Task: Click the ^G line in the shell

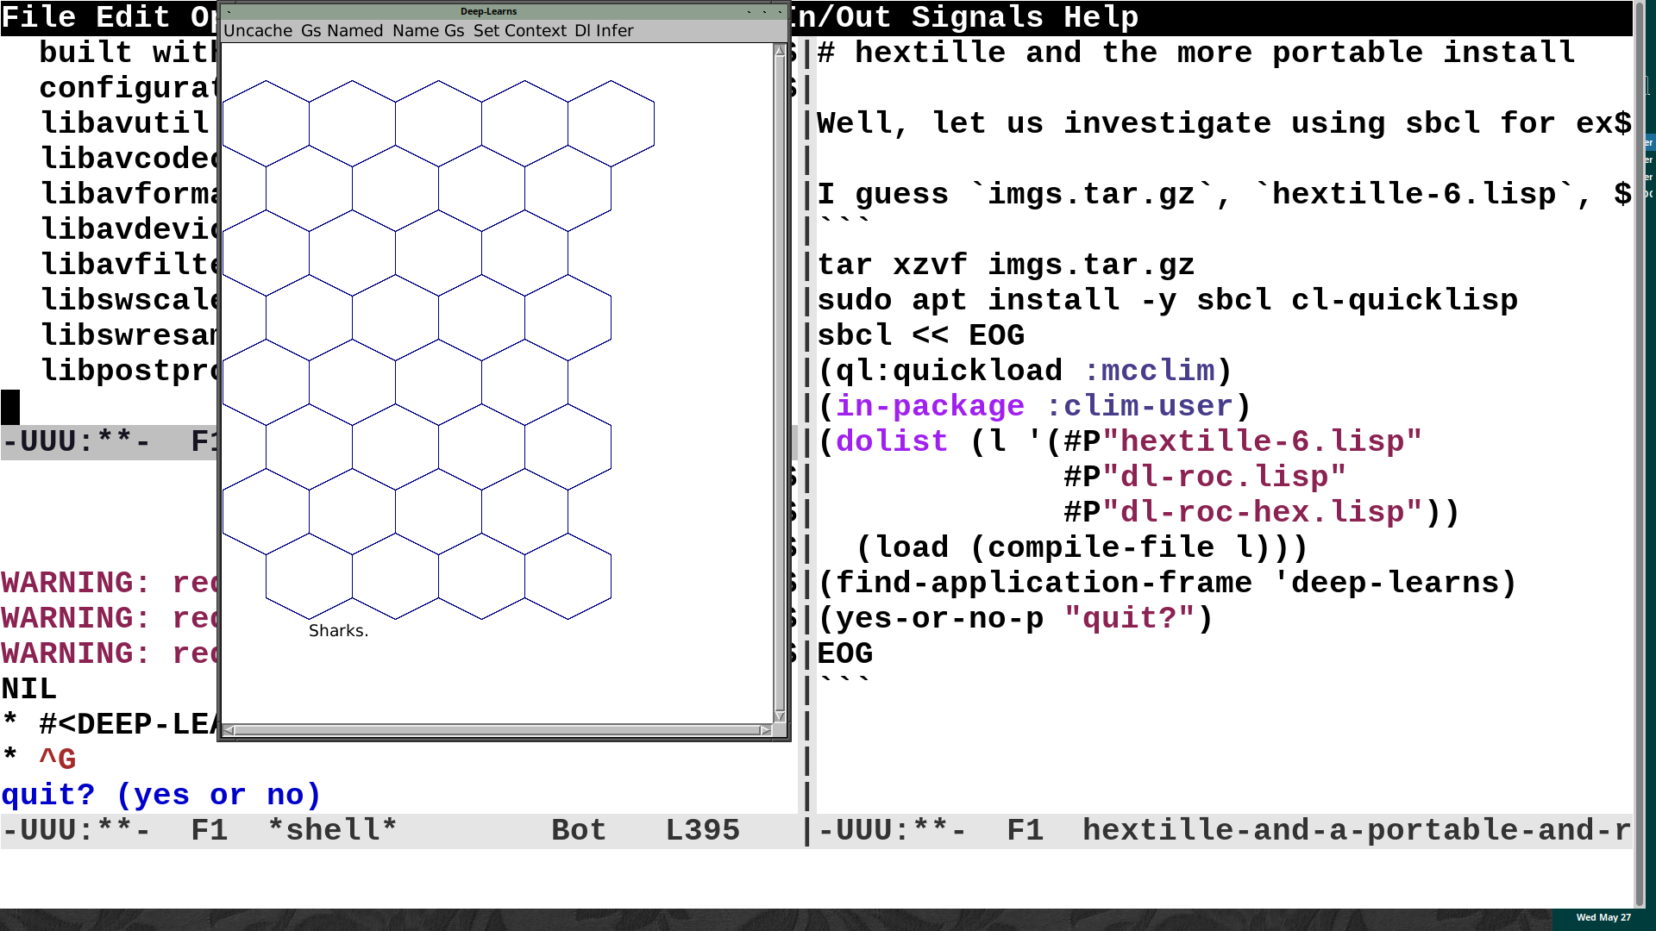Action: [58, 759]
